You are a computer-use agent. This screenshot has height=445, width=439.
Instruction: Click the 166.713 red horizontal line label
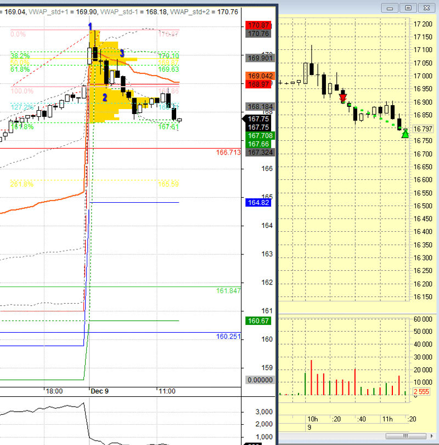(x=228, y=152)
